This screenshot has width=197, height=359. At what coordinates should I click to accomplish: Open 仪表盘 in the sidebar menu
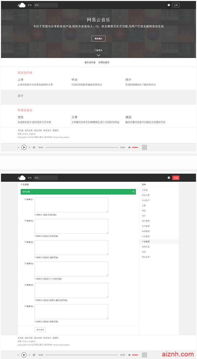(145, 190)
